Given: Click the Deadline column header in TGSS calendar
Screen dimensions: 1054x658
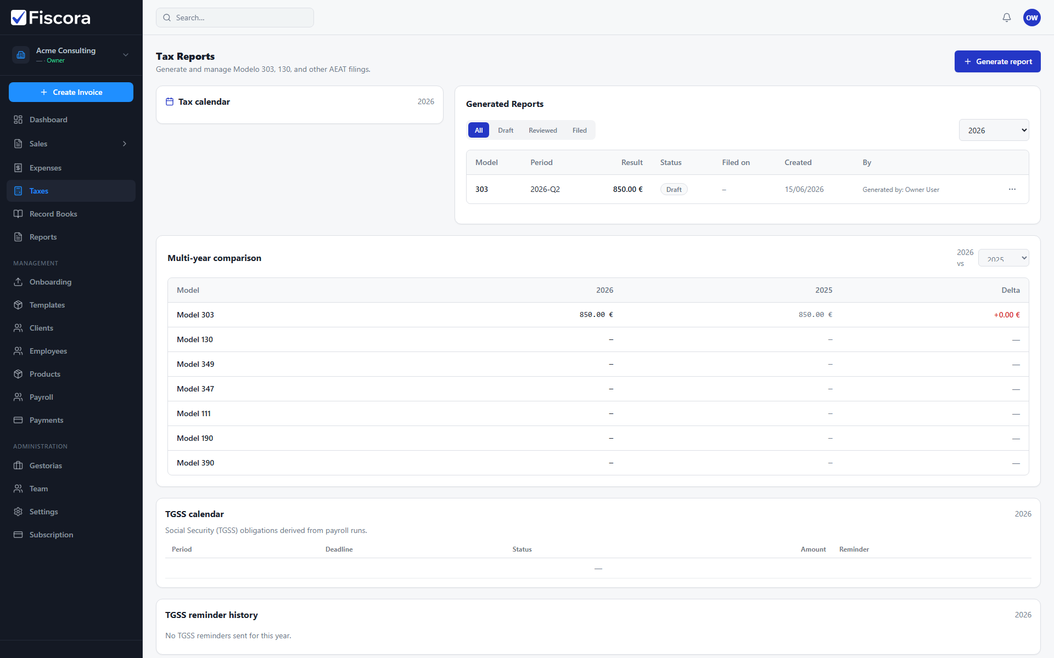Looking at the screenshot, I should point(339,549).
